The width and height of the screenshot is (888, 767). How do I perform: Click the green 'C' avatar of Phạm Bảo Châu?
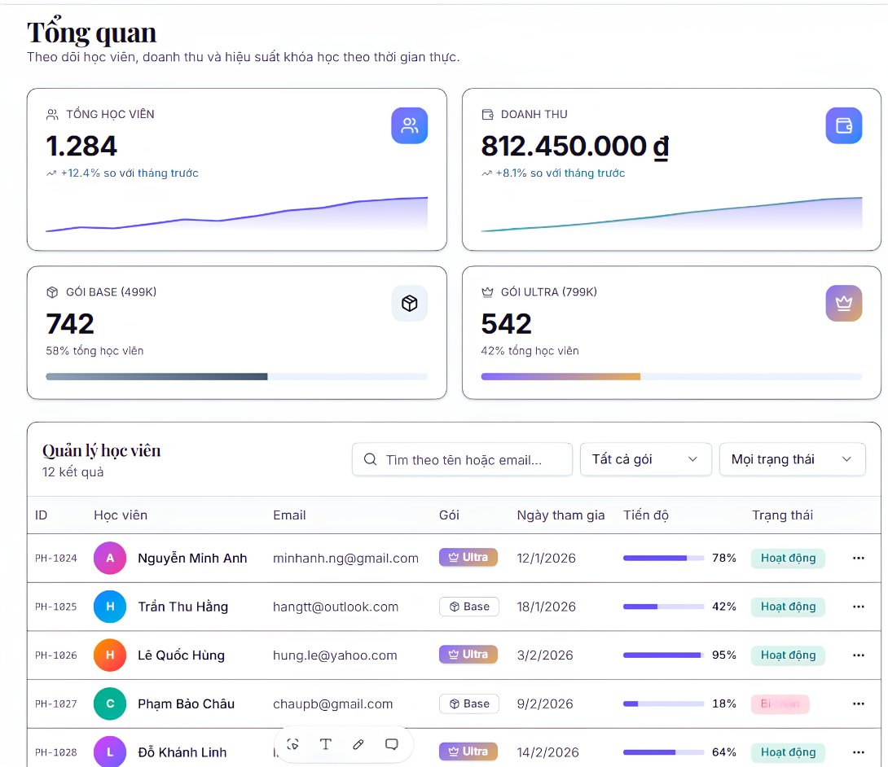(x=110, y=704)
